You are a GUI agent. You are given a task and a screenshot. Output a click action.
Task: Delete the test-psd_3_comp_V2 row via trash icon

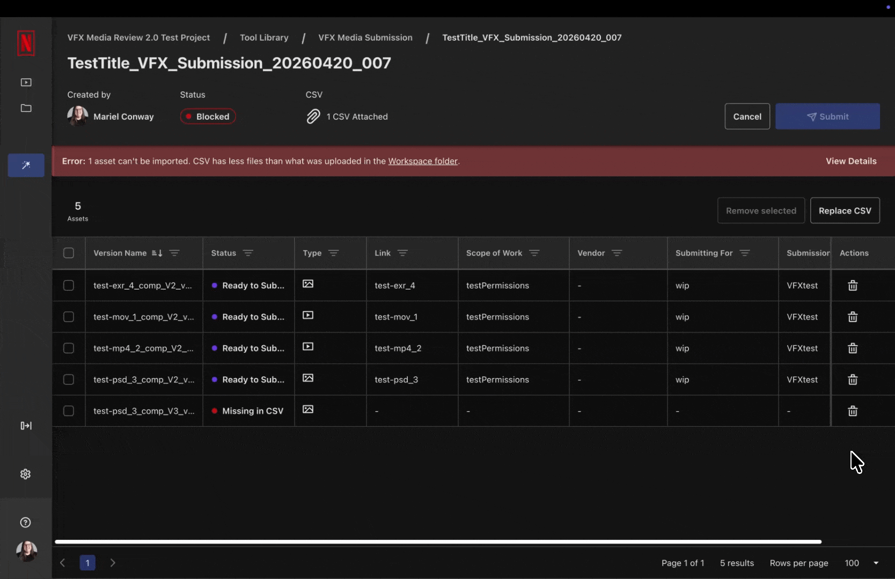pyautogui.click(x=853, y=380)
